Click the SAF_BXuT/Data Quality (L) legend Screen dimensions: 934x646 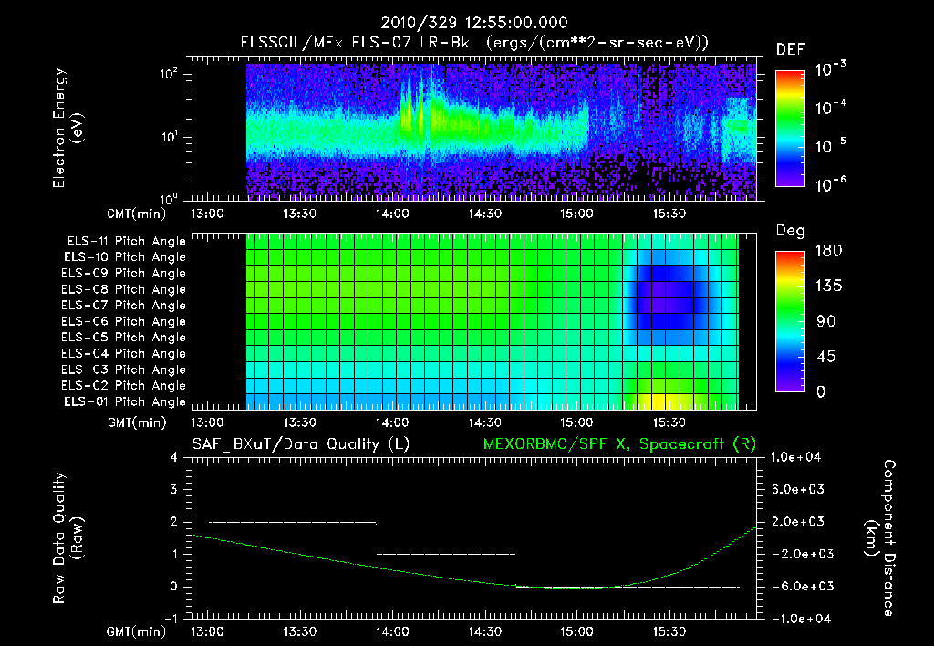[301, 444]
